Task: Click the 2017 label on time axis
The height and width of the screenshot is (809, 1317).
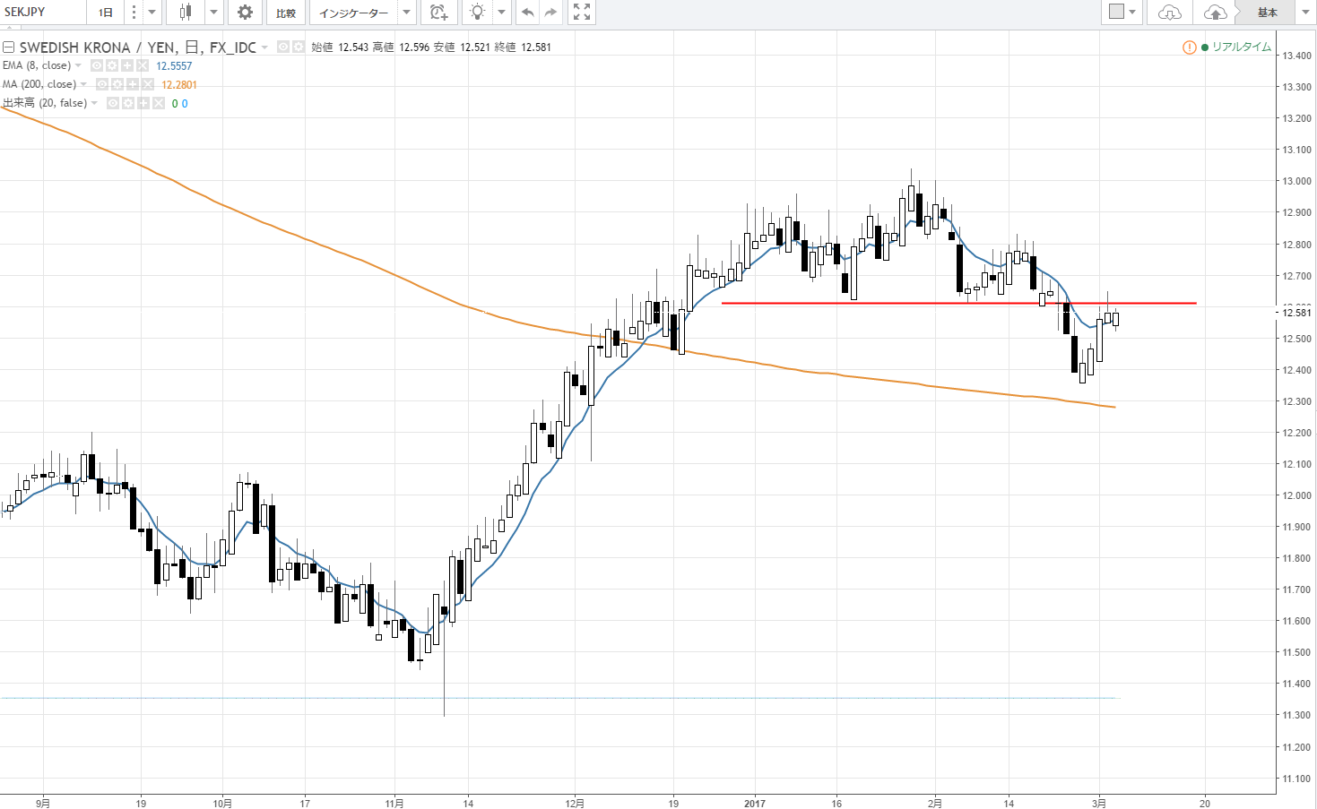Action: pyautogui.click(x=755, y=804)
